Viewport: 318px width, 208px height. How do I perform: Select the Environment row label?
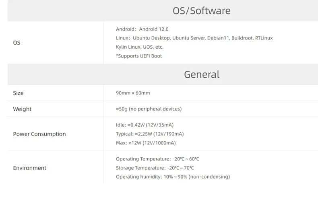pyautogui.click(x=30, y=168)
